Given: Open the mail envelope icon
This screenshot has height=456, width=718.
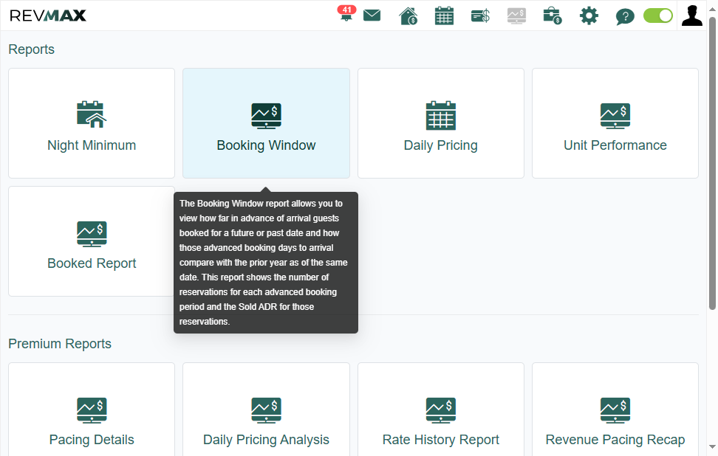Looking at the screenshot, I should 372,15.
